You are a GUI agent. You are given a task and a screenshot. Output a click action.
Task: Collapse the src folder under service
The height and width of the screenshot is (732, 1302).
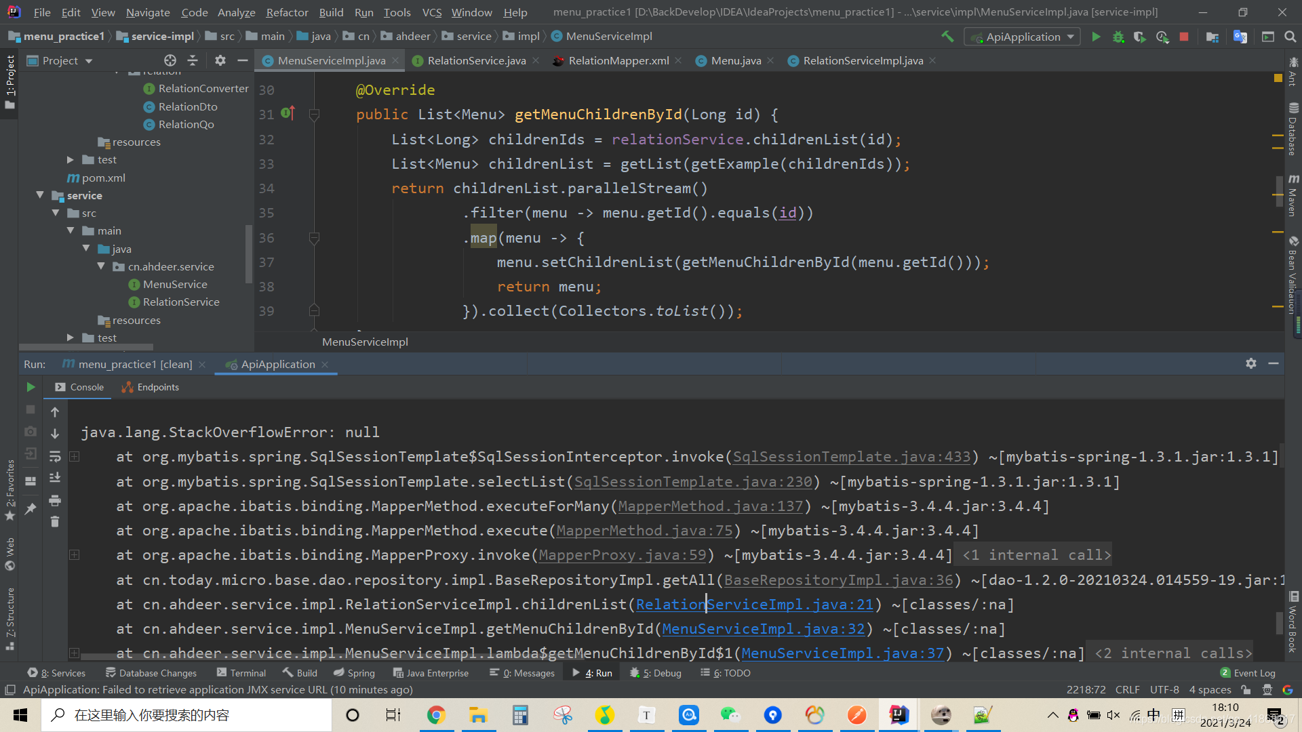point(56,213)
